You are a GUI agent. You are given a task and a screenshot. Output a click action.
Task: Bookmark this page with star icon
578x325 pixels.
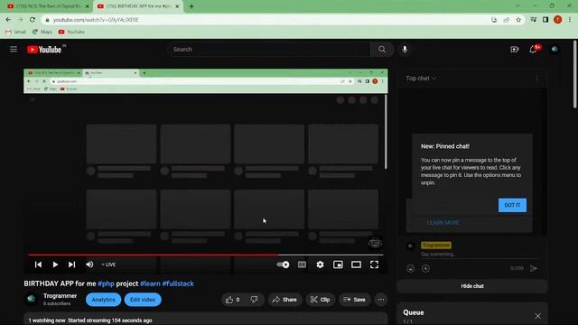tap(518, 20)
